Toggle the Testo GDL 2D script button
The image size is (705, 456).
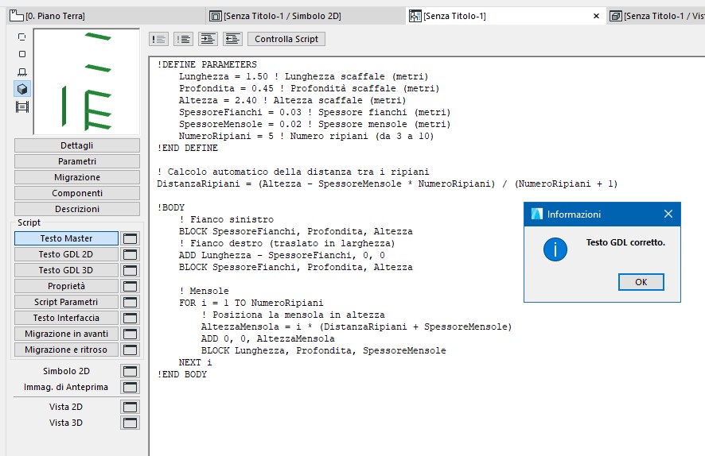point(66,254)
